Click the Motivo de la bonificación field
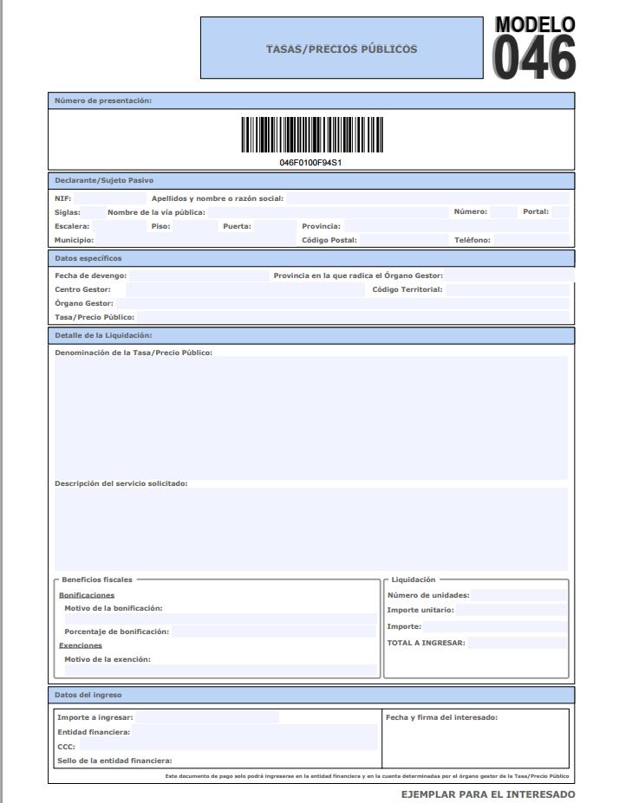Viewport: 619px width, 803px height. click(220, 619)
